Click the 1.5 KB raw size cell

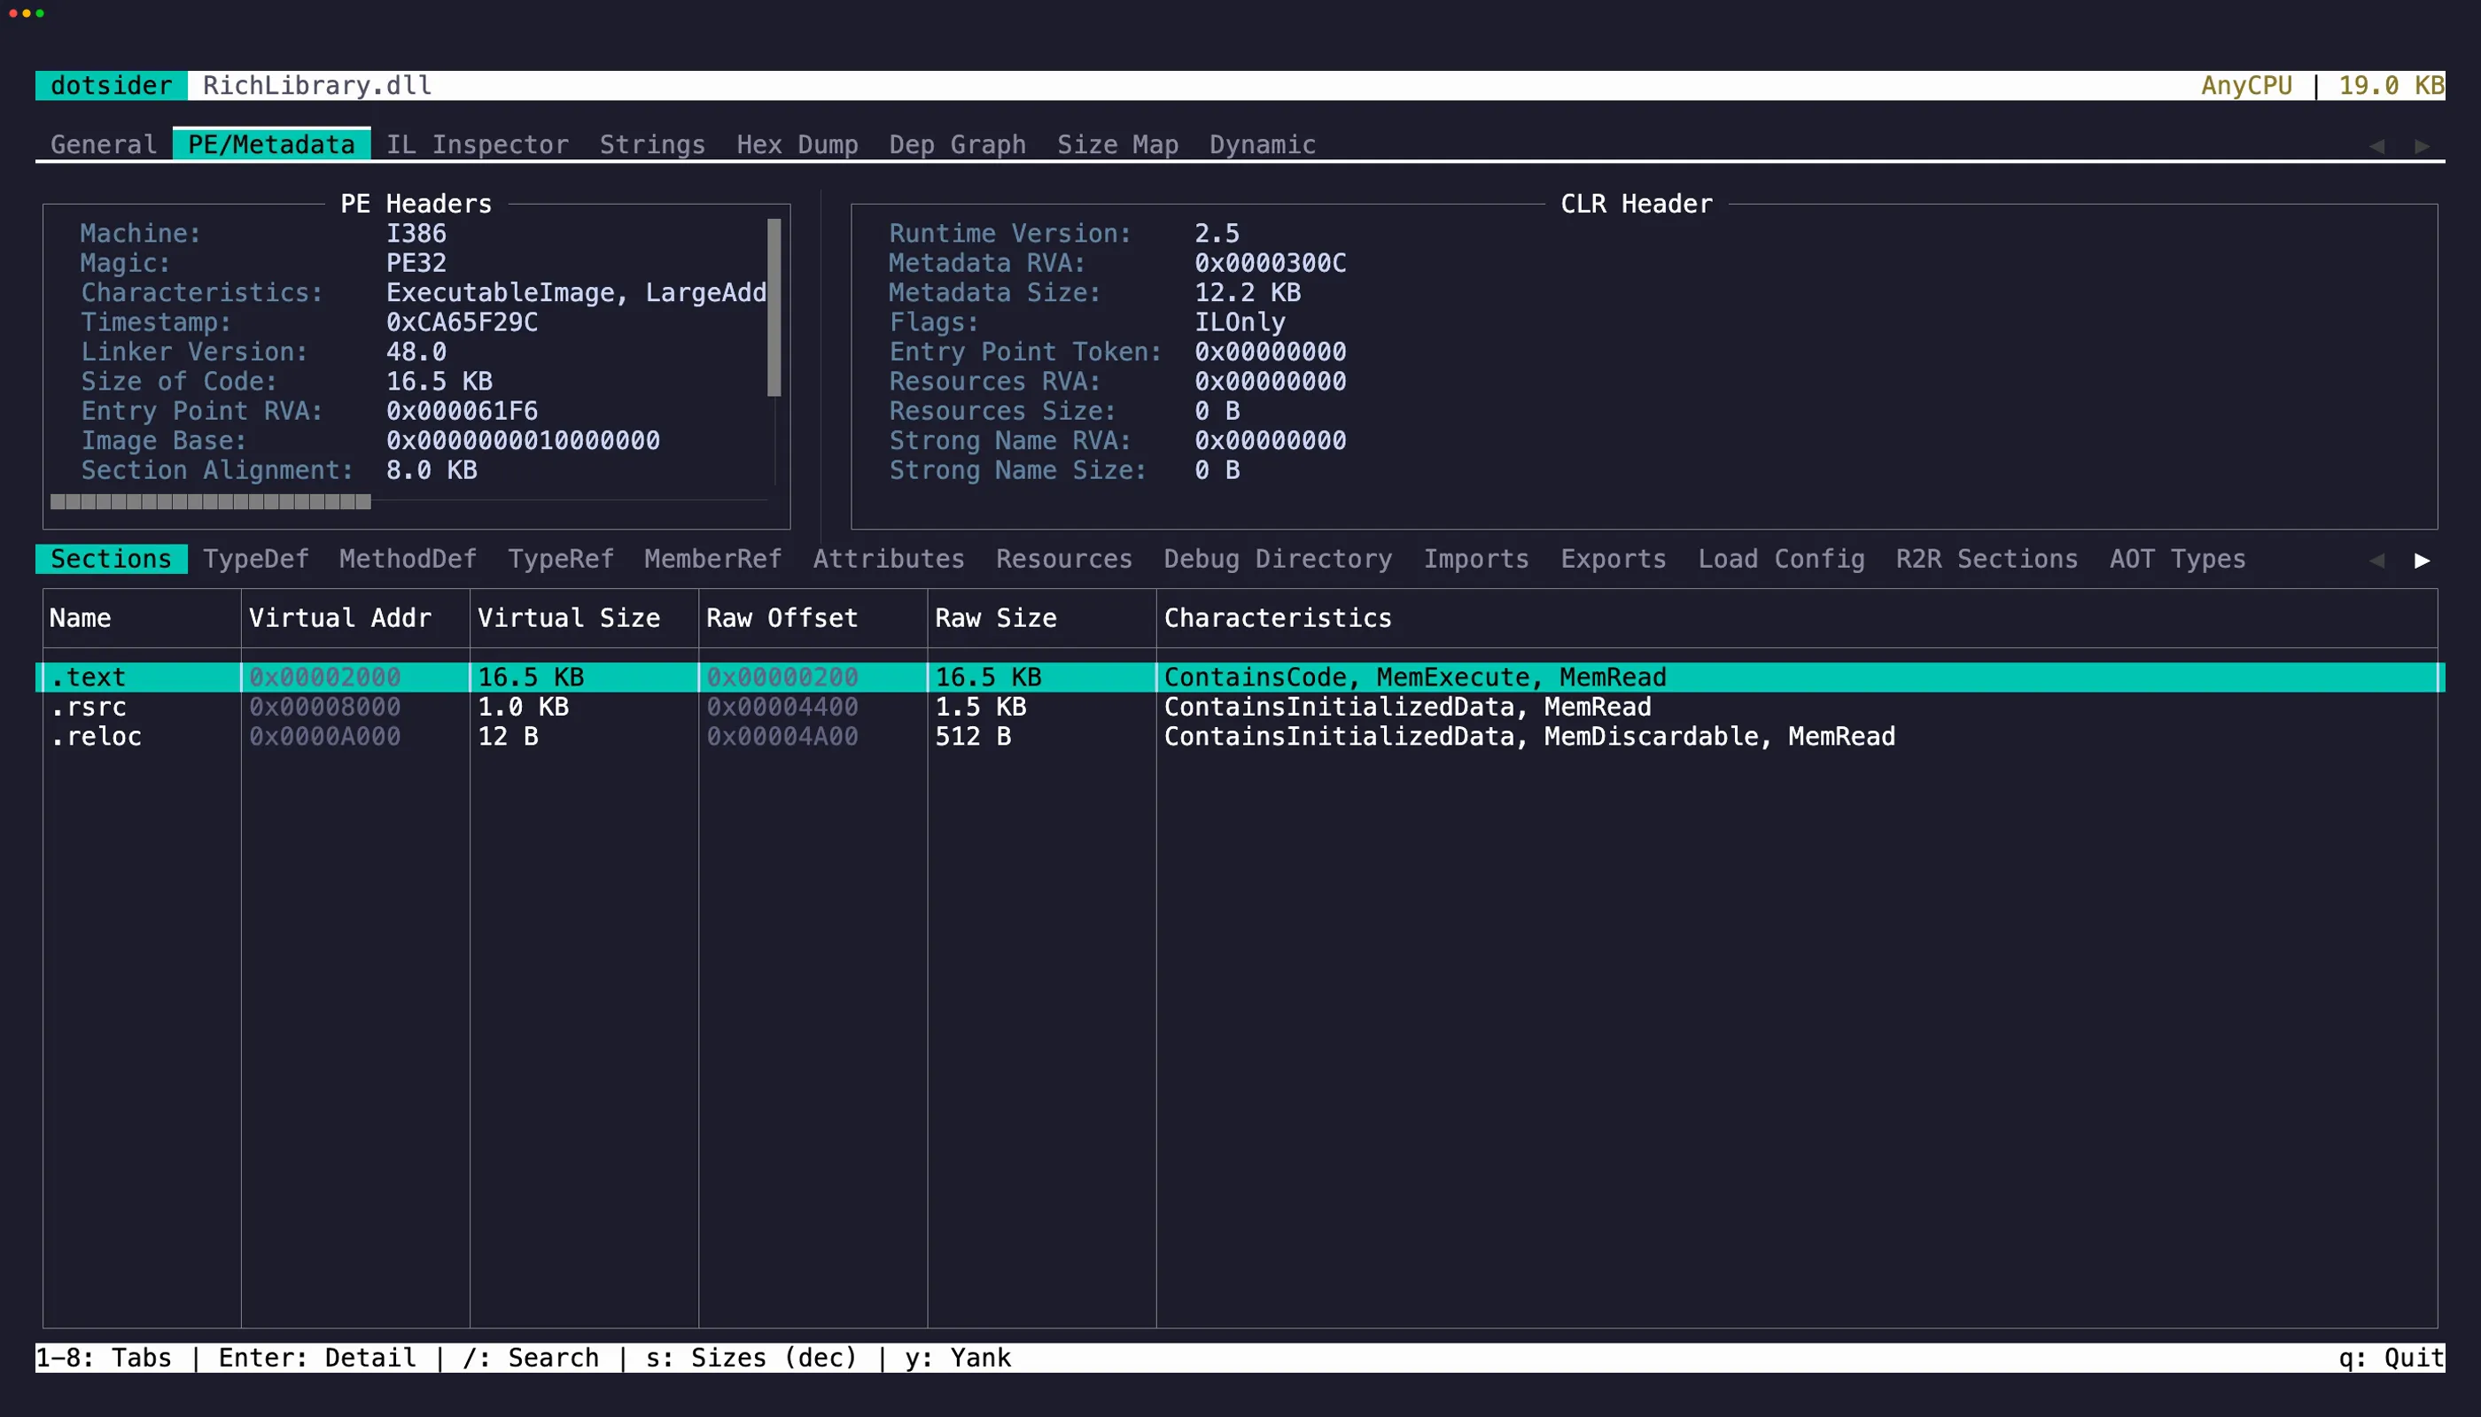point(981,708)
